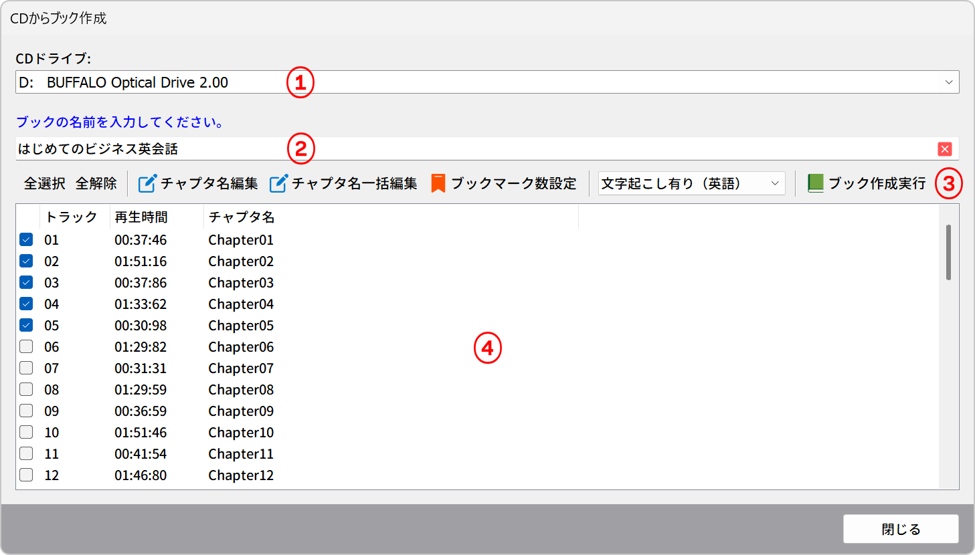Check the checkbox for track 11
This screenshot has height=555, width=975.
point(26,453)
